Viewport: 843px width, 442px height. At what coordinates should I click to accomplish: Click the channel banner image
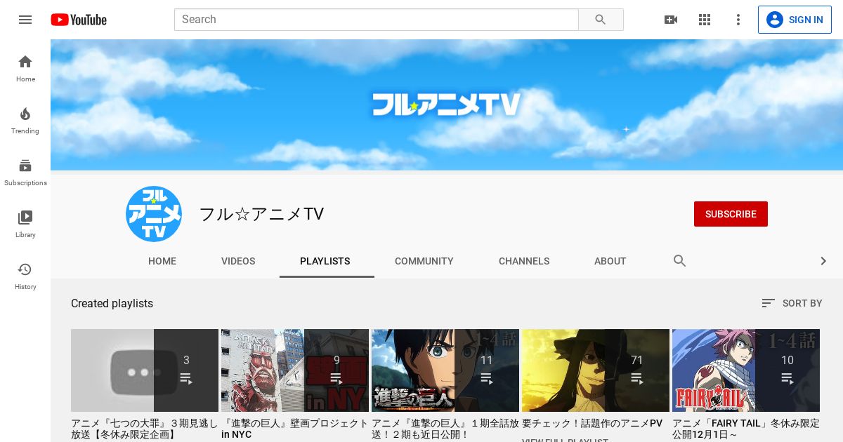(x=447, y=105)
